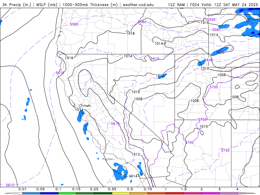Pick the dark blue 0.05–0.1 legend swatch
Screen dimensions: 260x195
point(49,193)
